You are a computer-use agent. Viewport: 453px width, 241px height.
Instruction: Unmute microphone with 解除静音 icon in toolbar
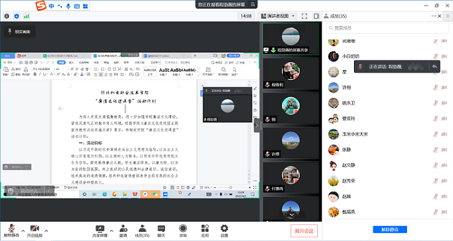(11, 230)
